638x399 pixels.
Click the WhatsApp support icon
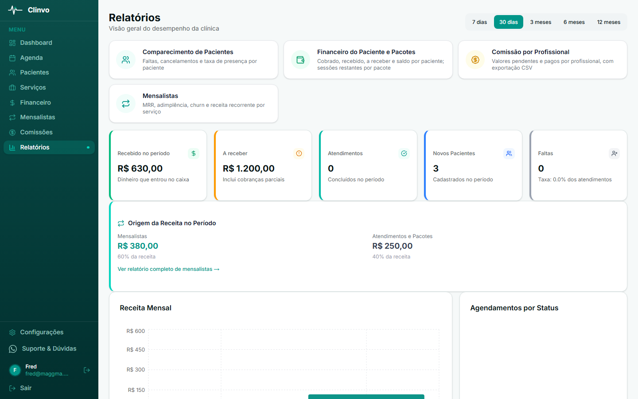click(x=13, y=349)
